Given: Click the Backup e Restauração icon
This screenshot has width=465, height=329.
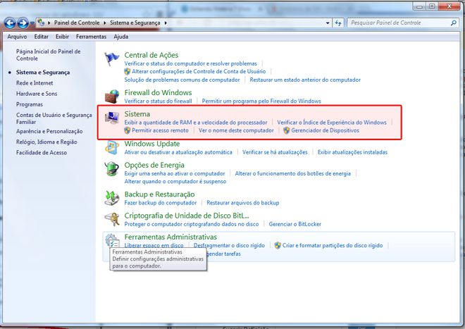Looking at the screenshot, I should (x=112, y=198).
